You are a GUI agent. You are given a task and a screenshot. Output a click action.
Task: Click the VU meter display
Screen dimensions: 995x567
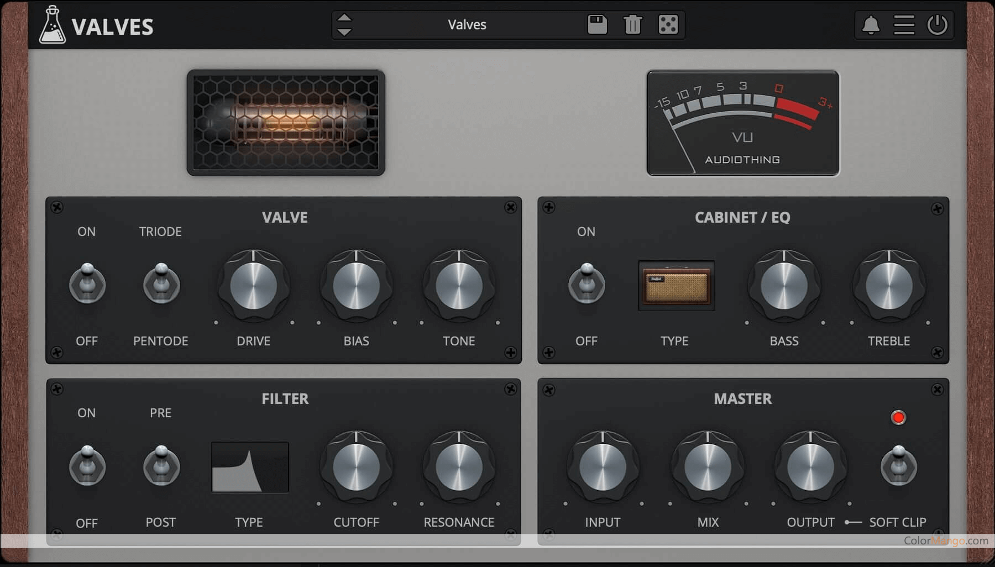tap(742, 123)
